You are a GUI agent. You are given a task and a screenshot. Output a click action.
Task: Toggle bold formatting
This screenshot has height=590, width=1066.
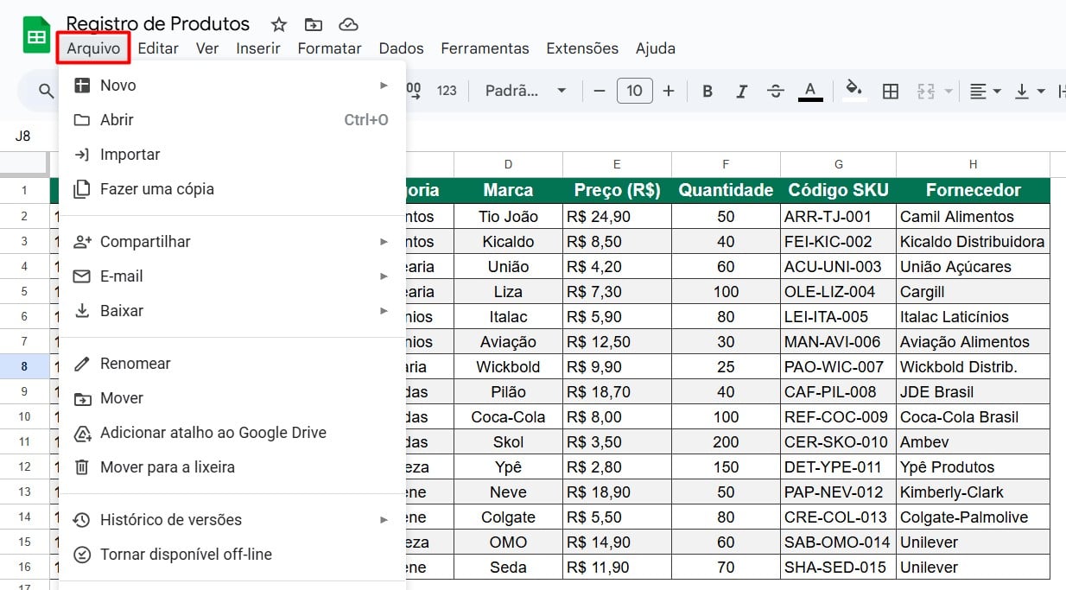point(707,91)
